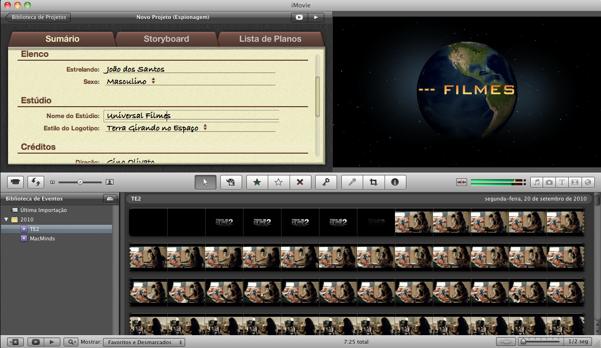Play selected events full screen
This screenshot has height=348, width=601.
point(36,342)
